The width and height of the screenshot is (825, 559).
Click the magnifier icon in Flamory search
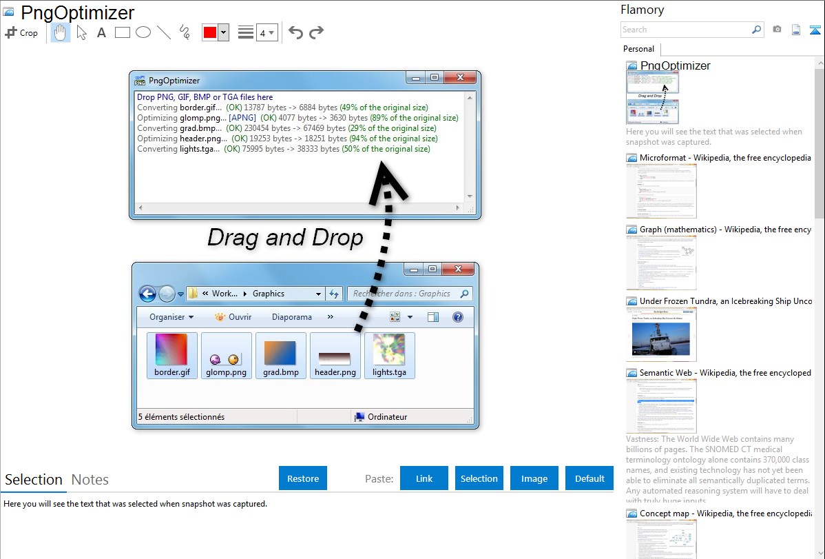tap(757, 30)
